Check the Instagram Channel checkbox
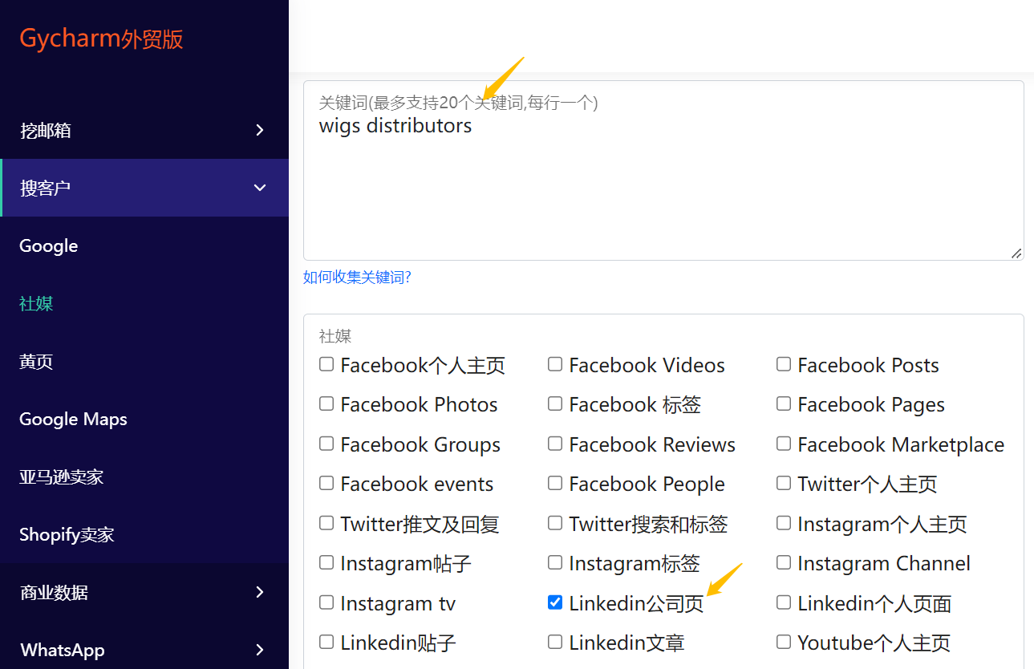Viewport: 1034px width, 669px height. 784,562
